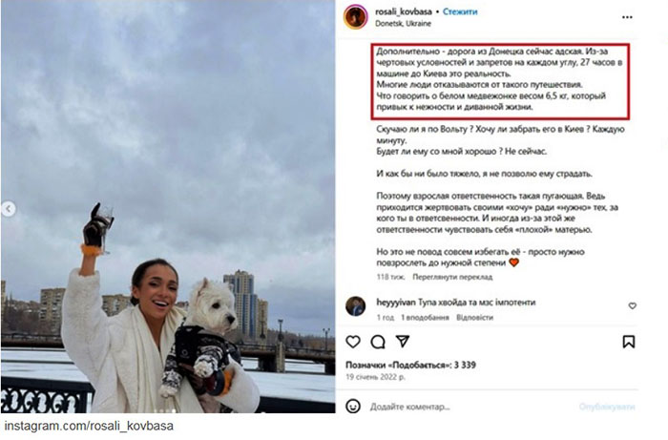Image resolution: width=668 pixels, height=440 pixels.
Task: Click the Опублікувати post button
Action: click(607, 407)
